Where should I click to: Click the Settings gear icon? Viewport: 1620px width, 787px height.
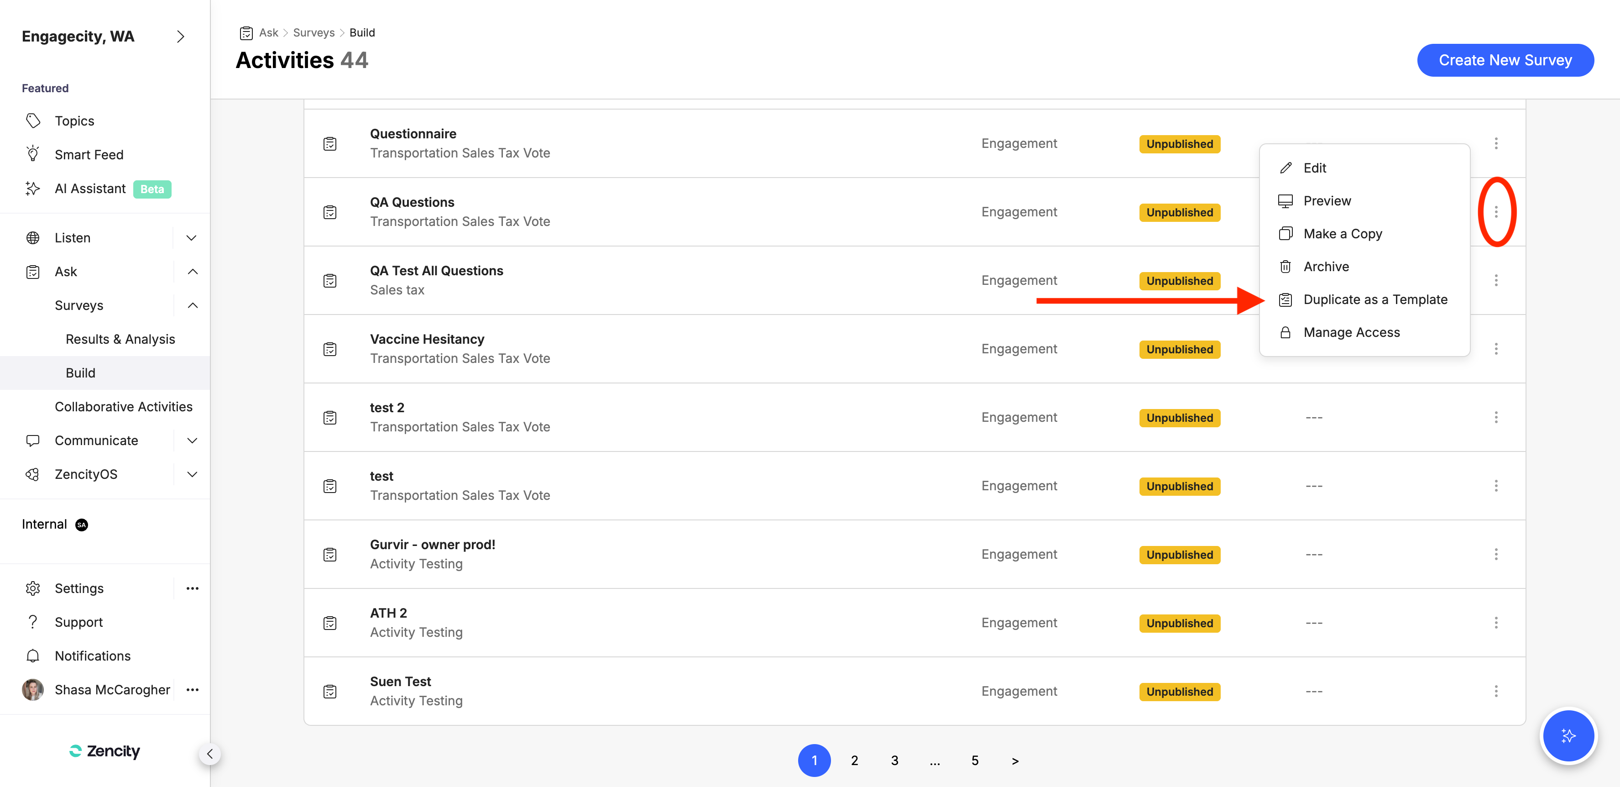33,588
